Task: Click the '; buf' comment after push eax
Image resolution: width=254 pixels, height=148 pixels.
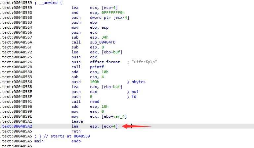Action: pyautogui.click(x=133, y=92)
